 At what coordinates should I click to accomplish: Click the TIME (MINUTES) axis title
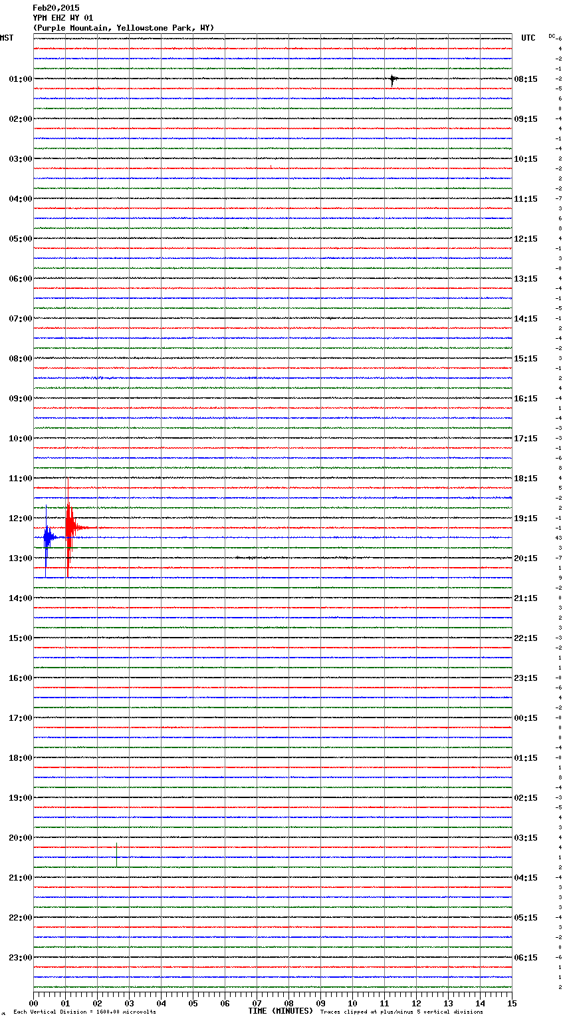pyautogui.click(x=281, y=1011)
